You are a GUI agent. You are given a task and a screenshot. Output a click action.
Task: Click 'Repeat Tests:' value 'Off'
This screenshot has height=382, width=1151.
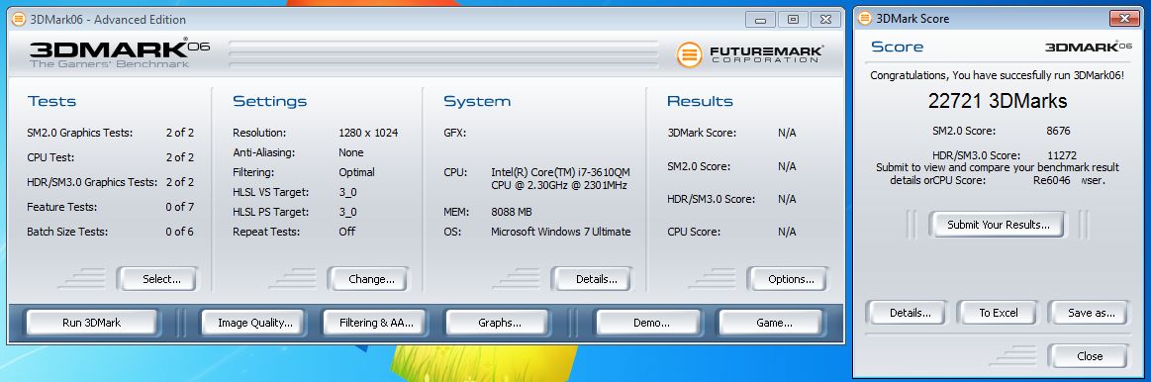[347, 232]
